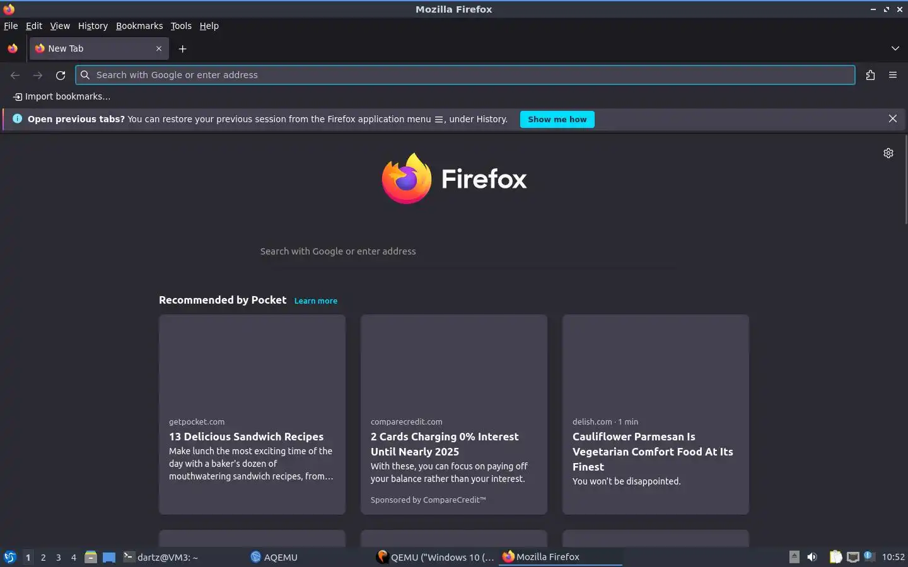Click the page vertical scrollbar

pos(906,180)
